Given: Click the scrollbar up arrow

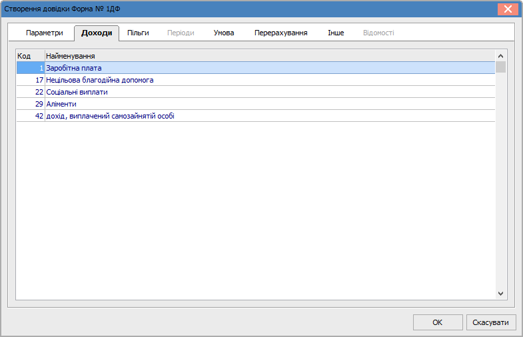Looking at the screenshot, I should [x=500, y=56].
